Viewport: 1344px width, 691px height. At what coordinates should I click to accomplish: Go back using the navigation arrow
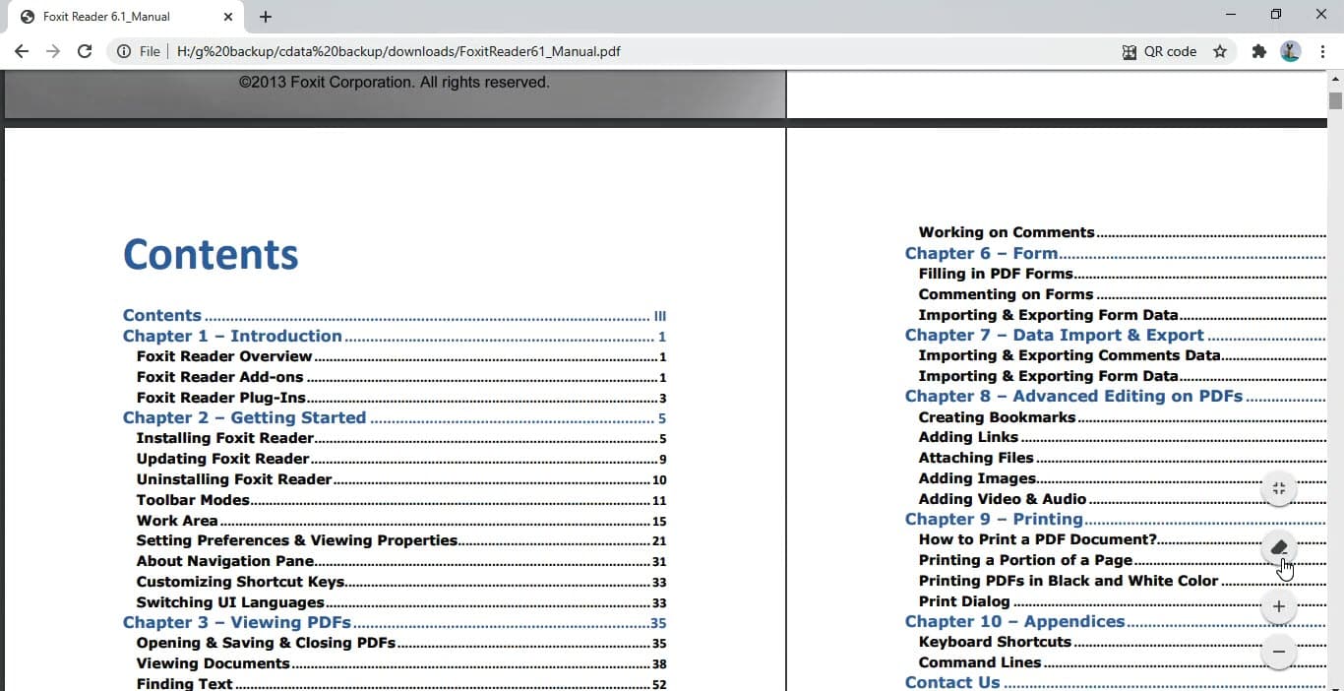(21, 51)
